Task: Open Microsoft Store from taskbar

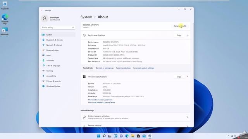Action: [x=138, y=136]
